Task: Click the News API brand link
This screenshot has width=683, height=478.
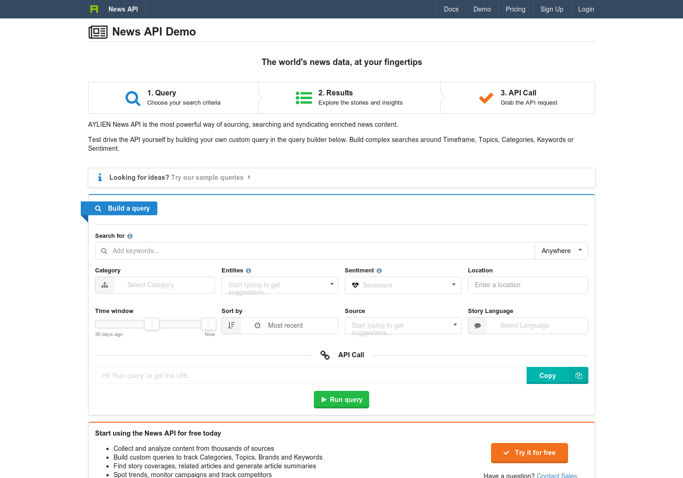Action: pos(123,9)
